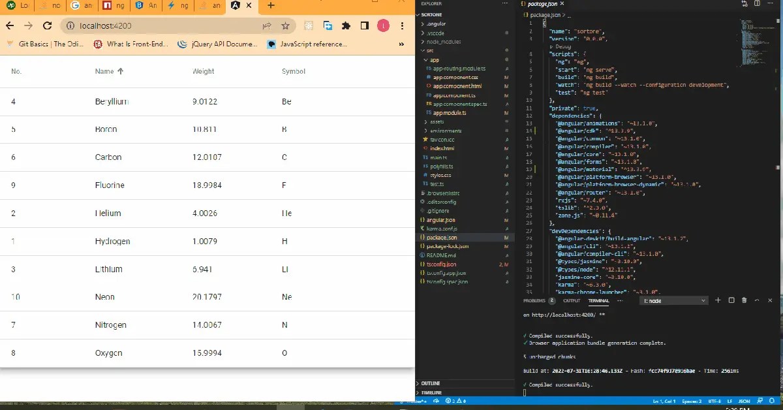Switch to the OUTPUT tab
The image size is (783, 410).
(572, 301)
